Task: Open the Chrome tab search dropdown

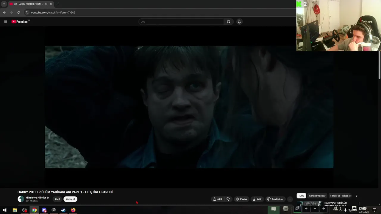Action: [4, 4]
